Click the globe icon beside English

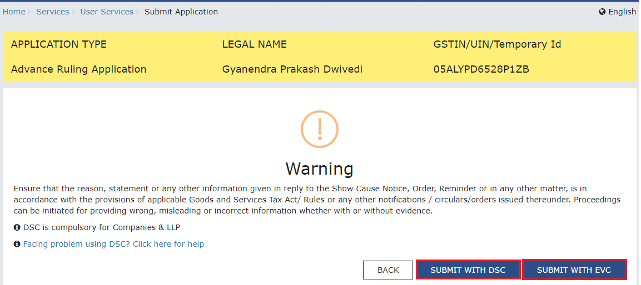[x=602, y=12]
